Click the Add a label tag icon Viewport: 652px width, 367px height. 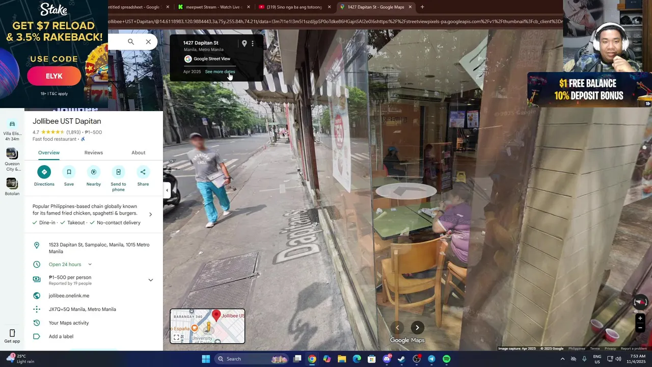click(37, 336)
